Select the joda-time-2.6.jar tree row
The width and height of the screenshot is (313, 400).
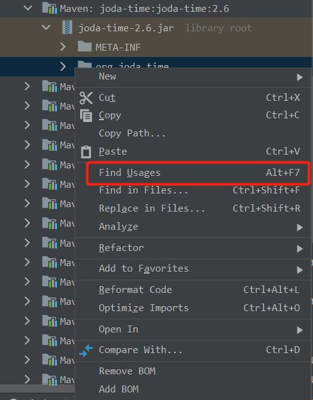[x=156, y=28]
